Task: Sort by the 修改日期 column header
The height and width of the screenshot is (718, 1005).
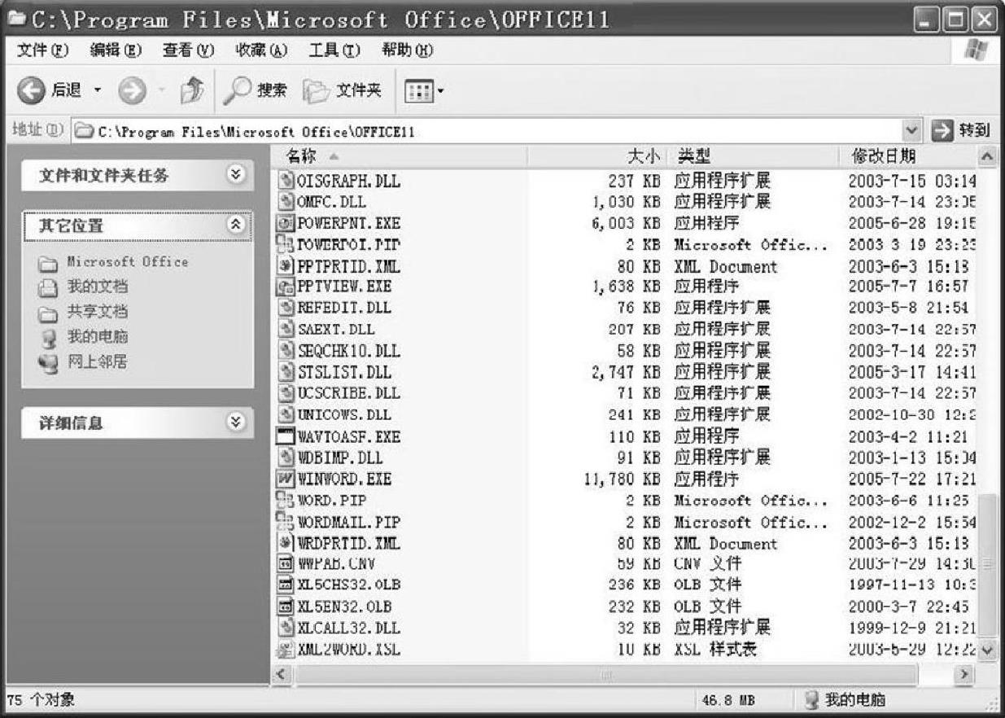Action: point(907,156)
